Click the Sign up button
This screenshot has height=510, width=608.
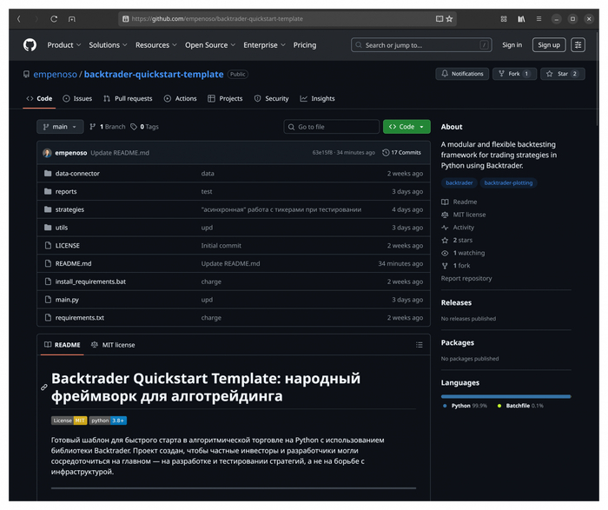(549, 45)
